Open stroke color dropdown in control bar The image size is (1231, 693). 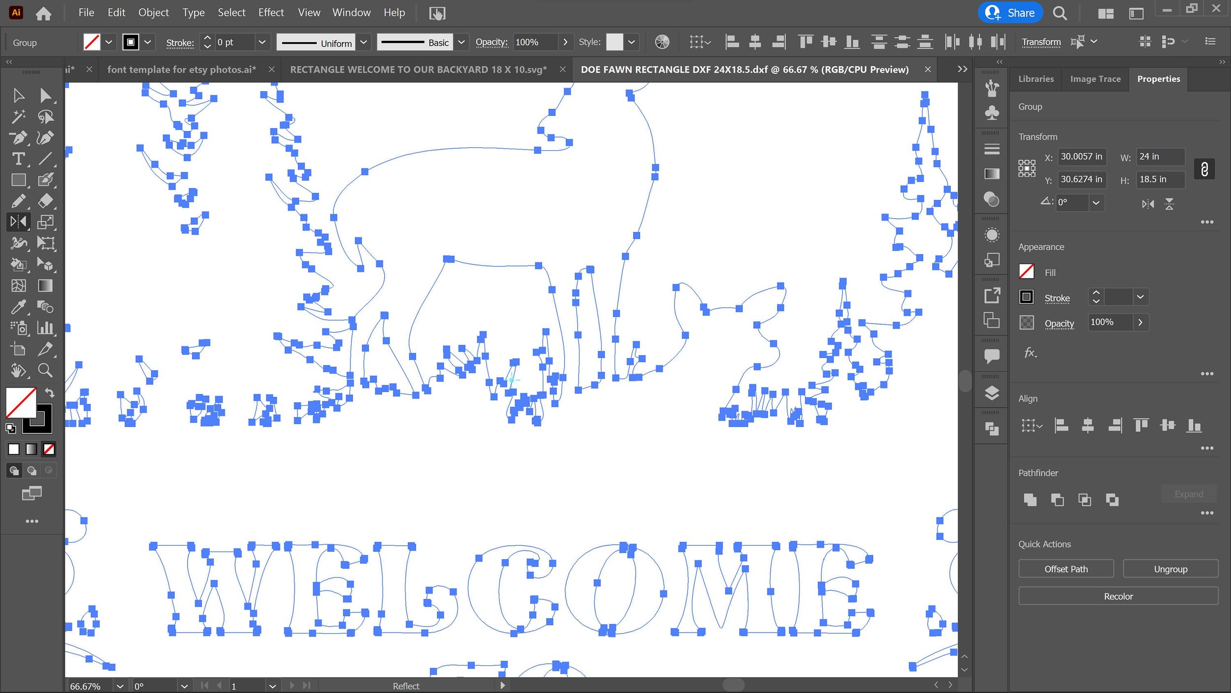click(x=147, y=42)
